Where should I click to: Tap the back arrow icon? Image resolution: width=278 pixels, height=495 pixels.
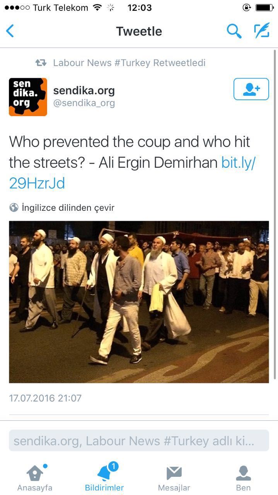coord(10,31)
